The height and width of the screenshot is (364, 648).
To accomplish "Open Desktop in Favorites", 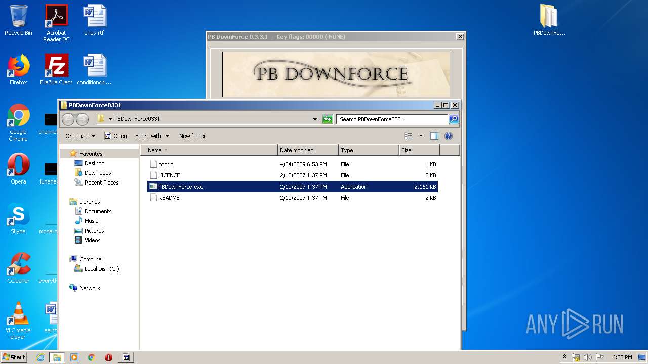I will click(94, 163).
